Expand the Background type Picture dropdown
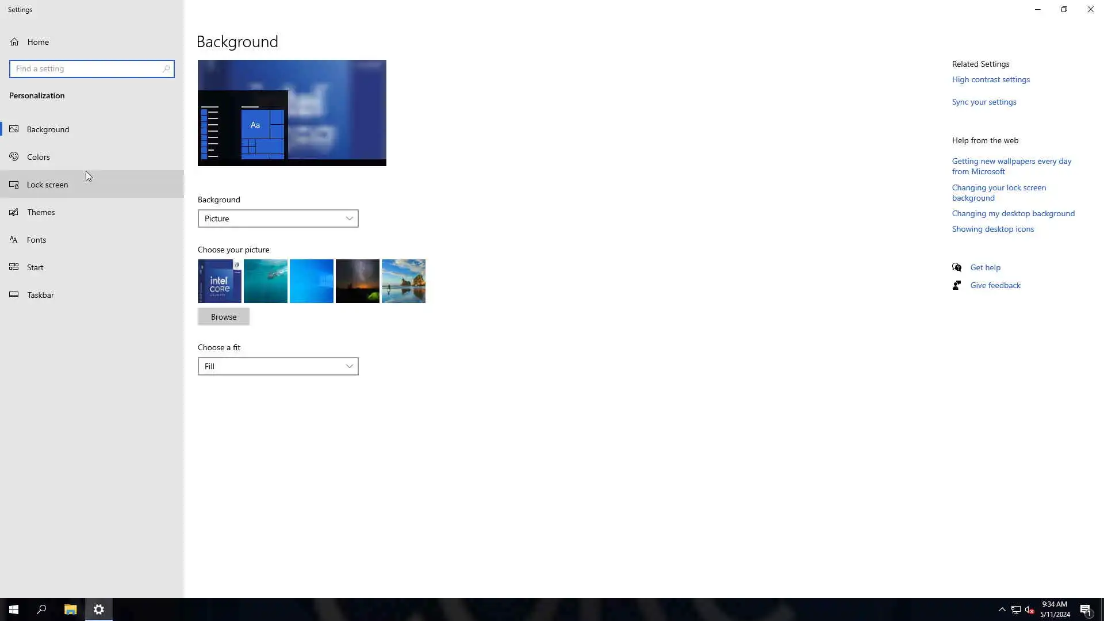 tap(278, 218)
